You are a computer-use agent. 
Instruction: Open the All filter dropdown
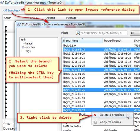pos(135,33)
